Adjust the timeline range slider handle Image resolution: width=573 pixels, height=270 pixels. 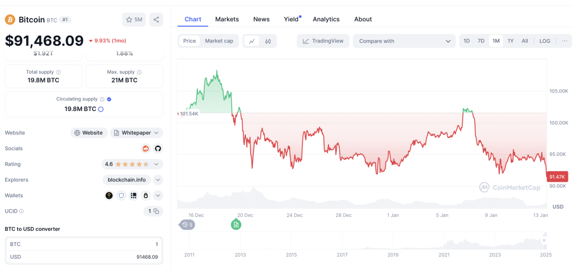[544, 240]
